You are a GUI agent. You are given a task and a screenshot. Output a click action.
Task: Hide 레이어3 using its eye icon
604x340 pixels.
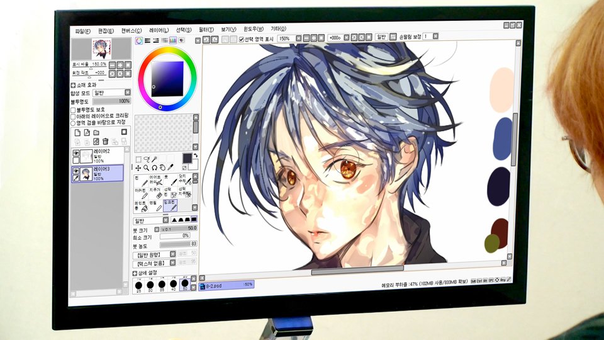pos(75,171)
